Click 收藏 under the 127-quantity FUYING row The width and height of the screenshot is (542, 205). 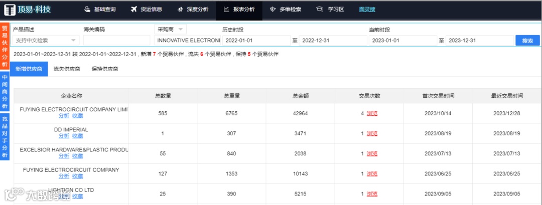[x=77, y=176]
